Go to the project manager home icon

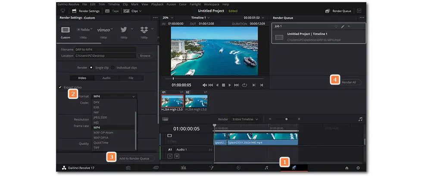tap(347, 168)
